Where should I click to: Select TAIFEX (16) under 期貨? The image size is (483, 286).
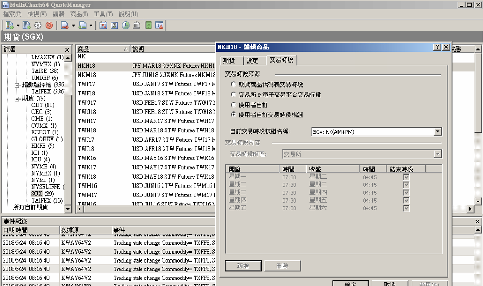click(x=47, y=201)
